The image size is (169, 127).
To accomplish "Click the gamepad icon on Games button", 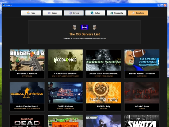I will [x=49, y=13].
